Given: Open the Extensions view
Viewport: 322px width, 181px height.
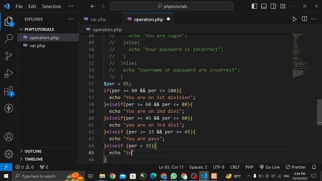Looking at the screenshot, I should coord(9,91).
